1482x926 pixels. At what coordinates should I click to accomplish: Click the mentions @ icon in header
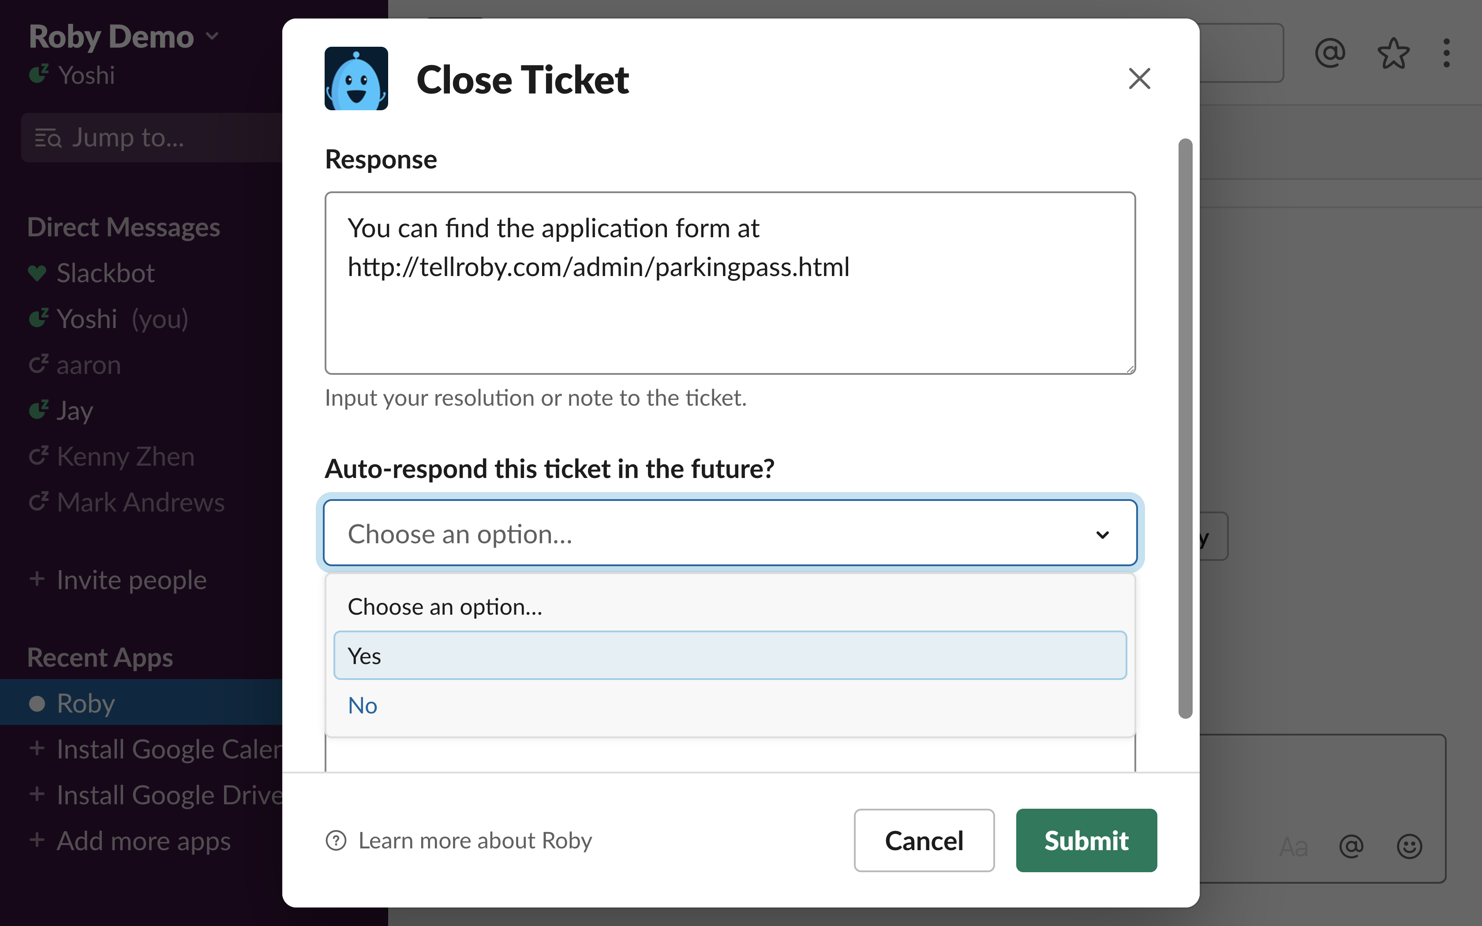pyautogui.click(x=1329, y=53)
